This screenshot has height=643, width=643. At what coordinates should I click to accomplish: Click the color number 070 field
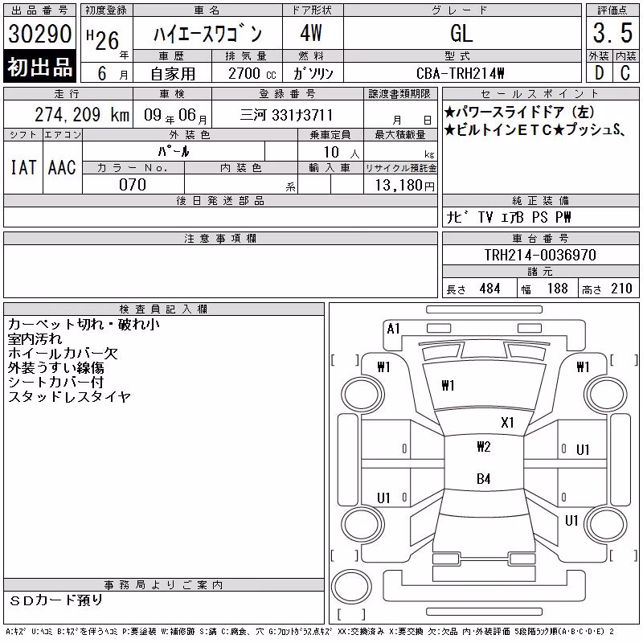pos(133,185)
